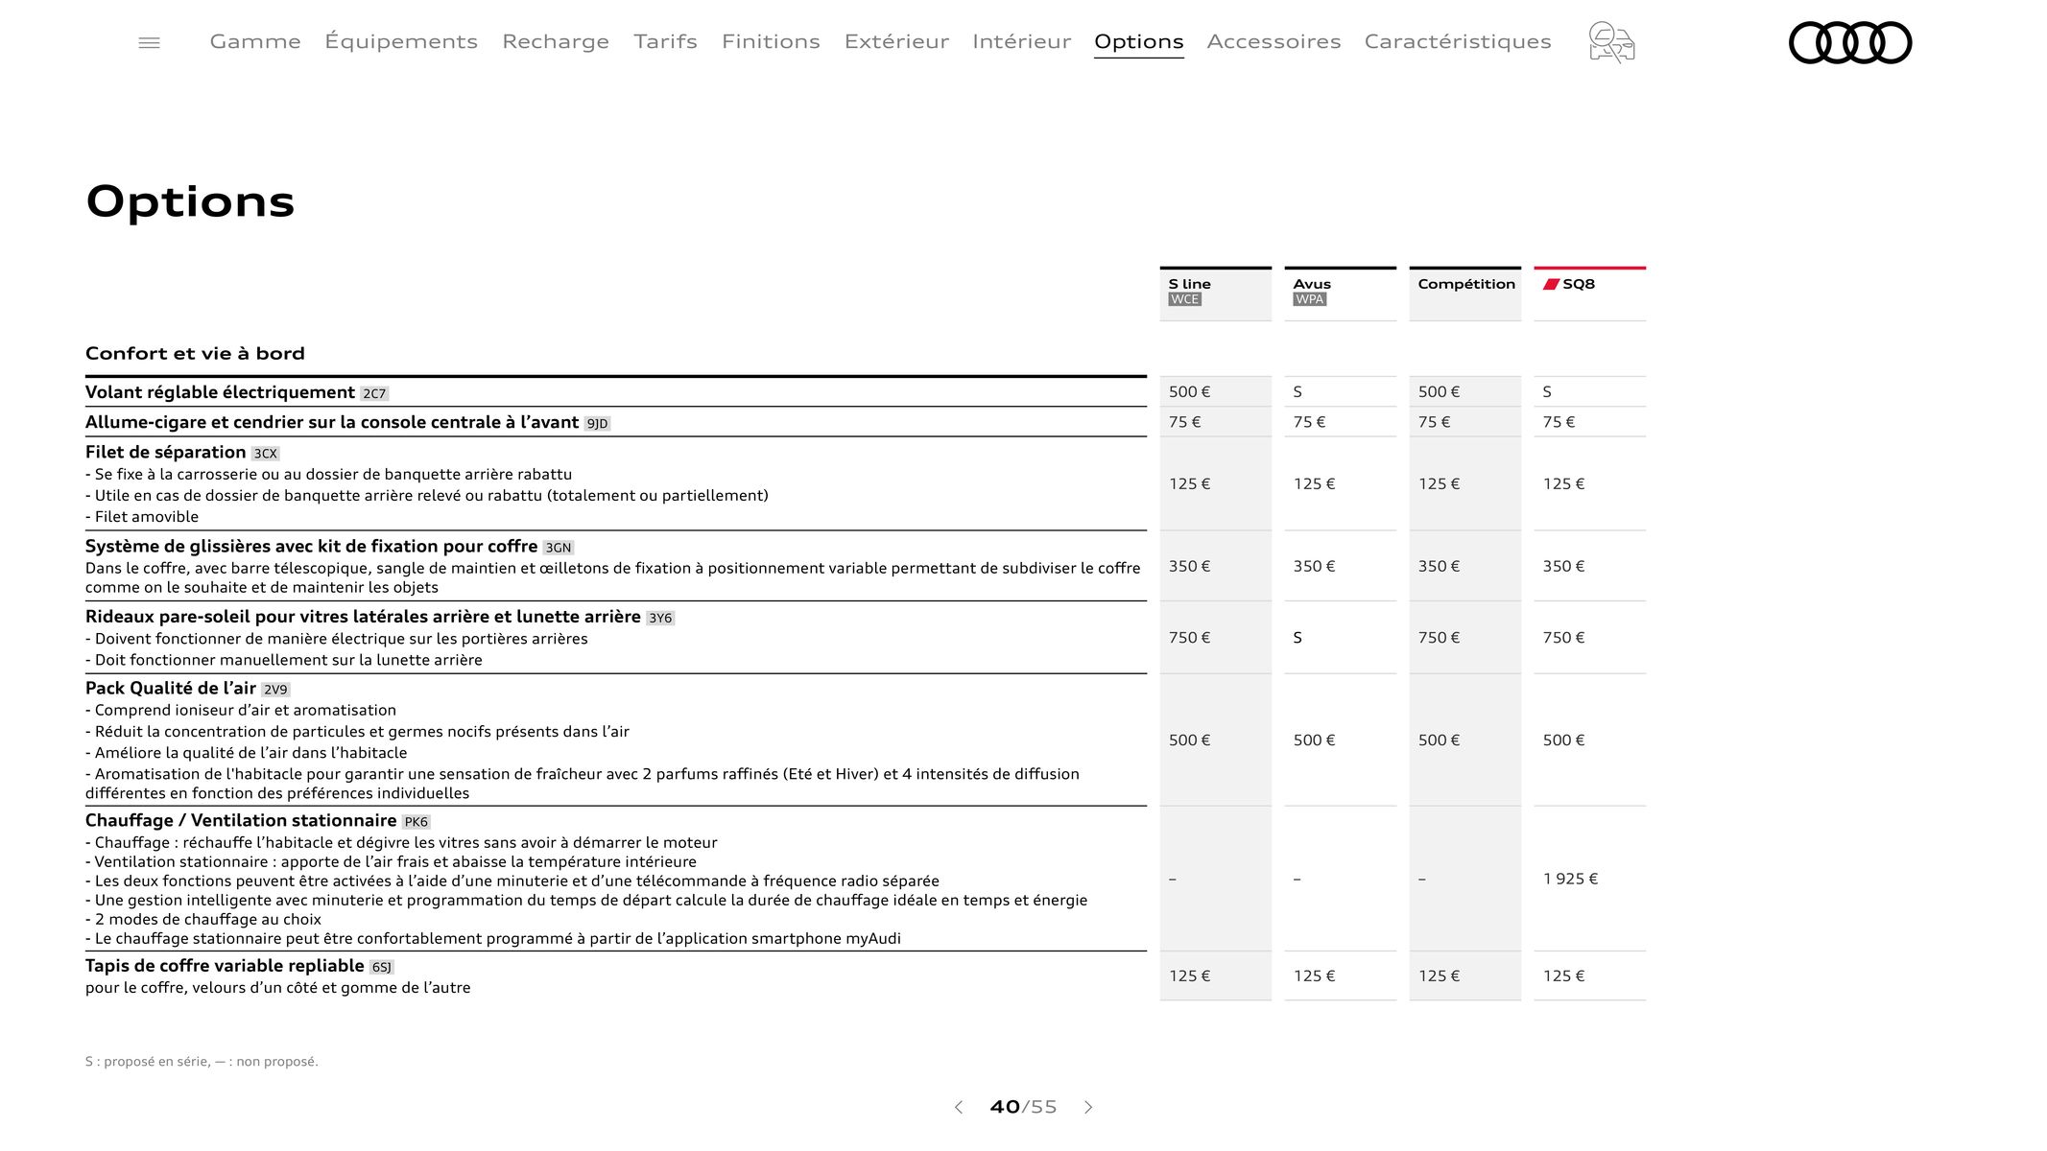Click SQ8 350 € for Système de glissières
The image size is (2047, 1151).
coord(1563,566)
